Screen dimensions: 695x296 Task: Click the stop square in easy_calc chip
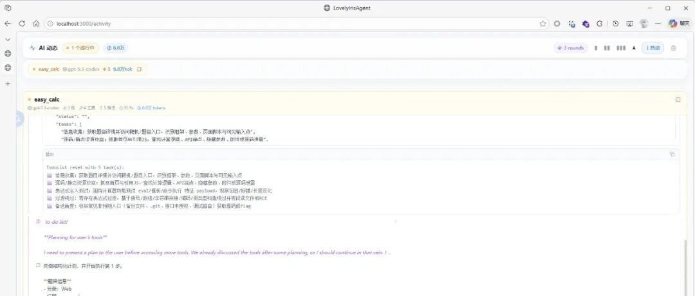(139, 69)
